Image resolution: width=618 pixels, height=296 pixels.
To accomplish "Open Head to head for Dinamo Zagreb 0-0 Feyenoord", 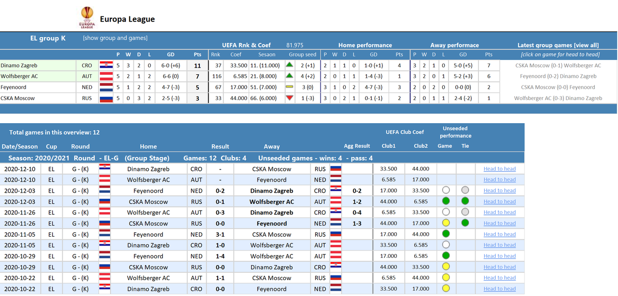I will point(500,289).
